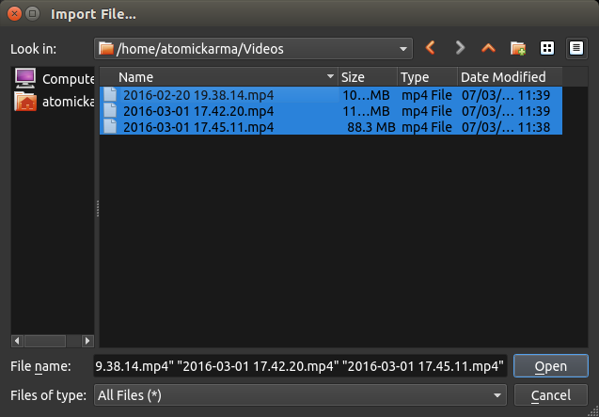
Task: Sort files by Name column
Action: tap(218, 77)
